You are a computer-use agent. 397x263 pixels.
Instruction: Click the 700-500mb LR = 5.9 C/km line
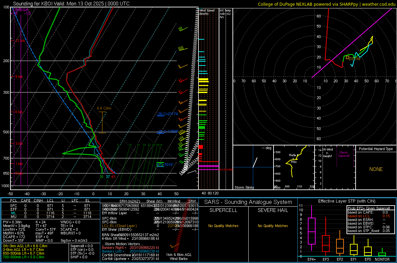click(24, 257)
